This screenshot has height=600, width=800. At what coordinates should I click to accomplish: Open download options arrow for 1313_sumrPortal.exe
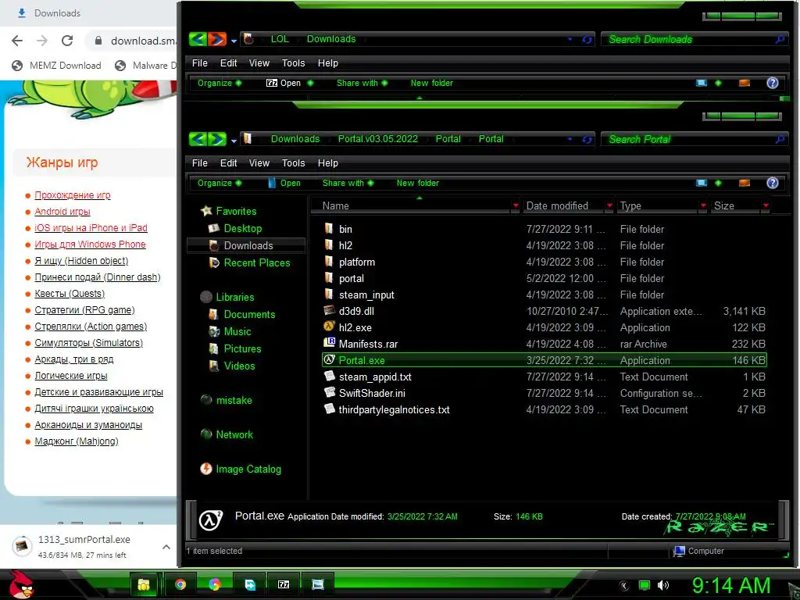pos(166,547)
